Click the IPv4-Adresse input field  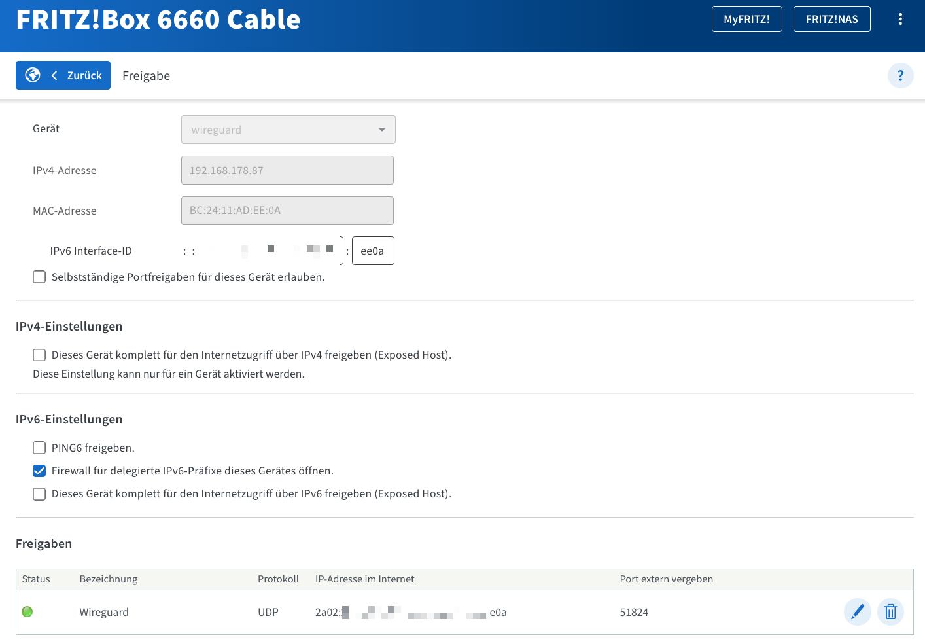pos(287,170)
